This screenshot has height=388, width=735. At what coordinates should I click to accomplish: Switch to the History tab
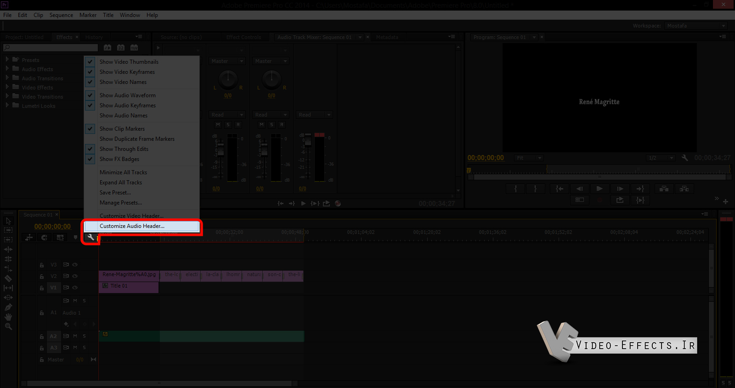pos(94,37)
